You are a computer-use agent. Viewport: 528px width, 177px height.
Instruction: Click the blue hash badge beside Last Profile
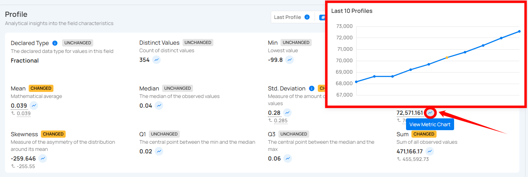(x=322, y=17)
